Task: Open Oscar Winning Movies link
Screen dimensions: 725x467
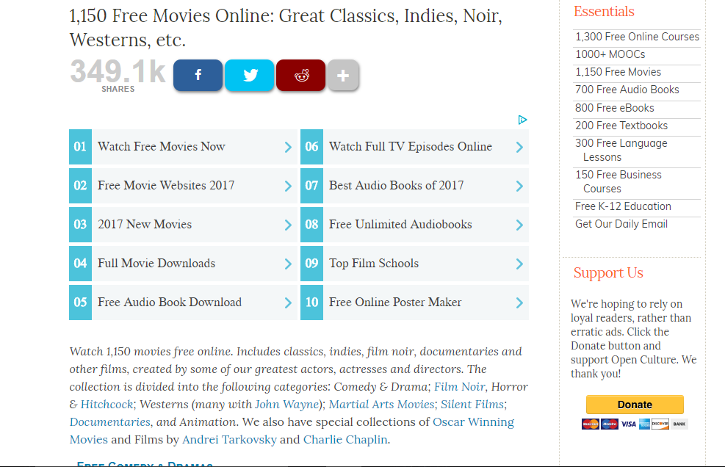Action: tap(473, 421)
